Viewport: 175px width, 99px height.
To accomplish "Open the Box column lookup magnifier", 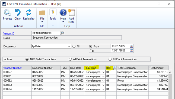I will tap(114, 67).
